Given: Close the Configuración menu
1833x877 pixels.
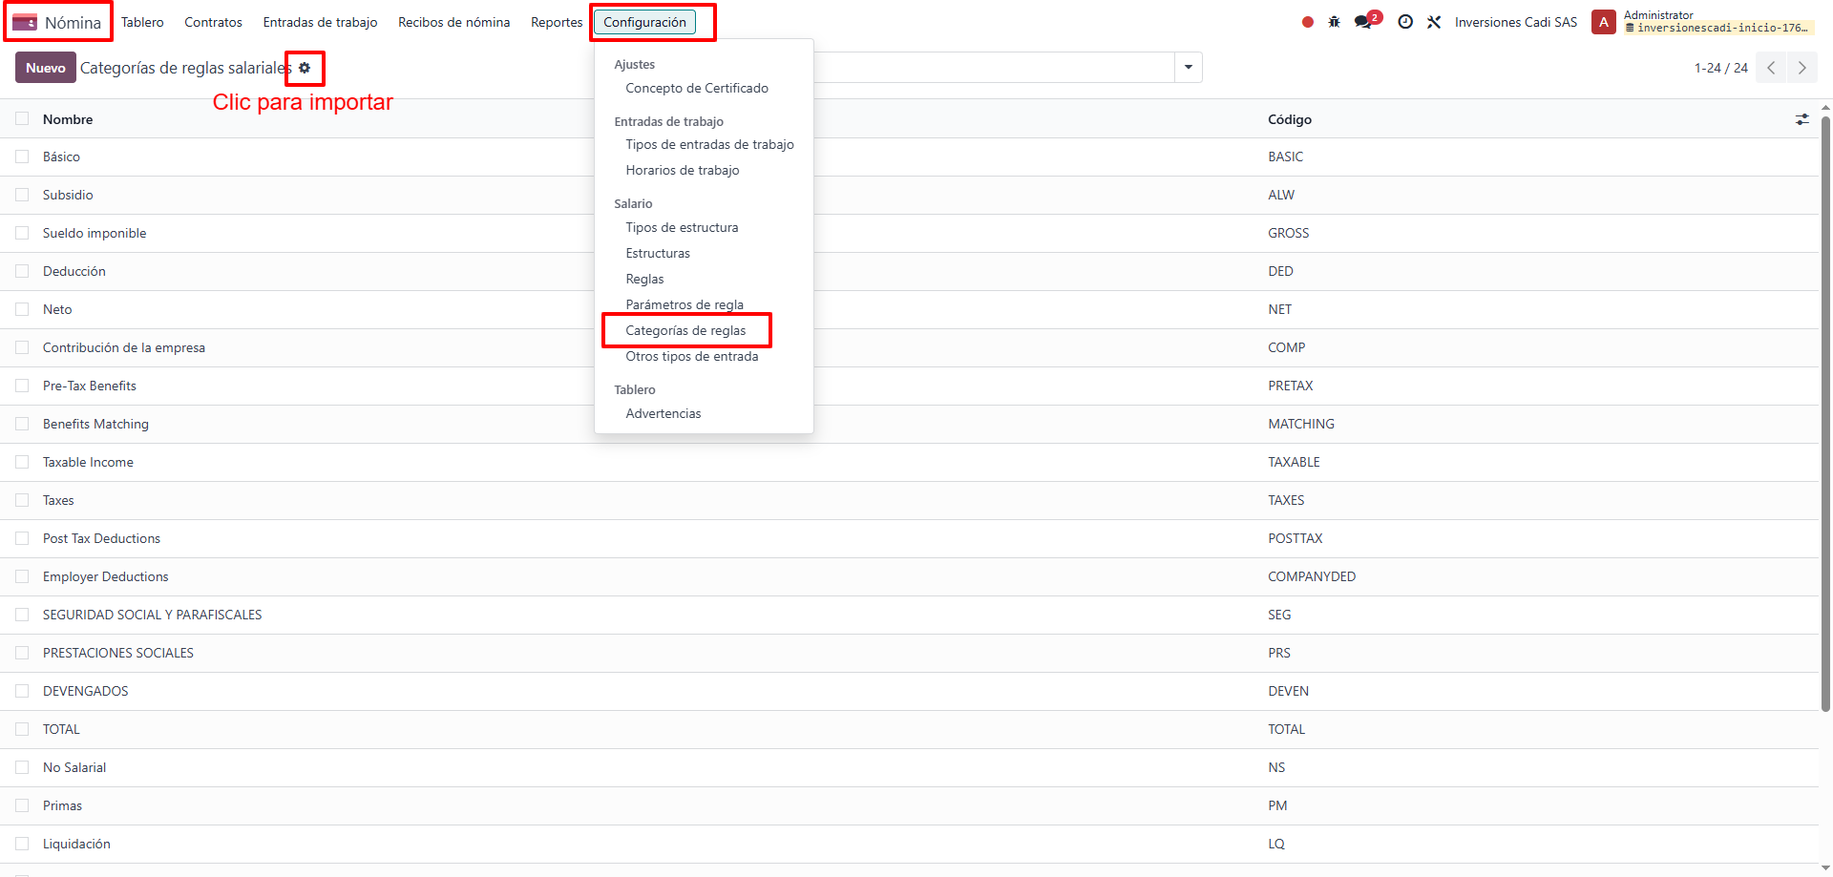Looking at the screenshot, I should click(x=644, y=22).
